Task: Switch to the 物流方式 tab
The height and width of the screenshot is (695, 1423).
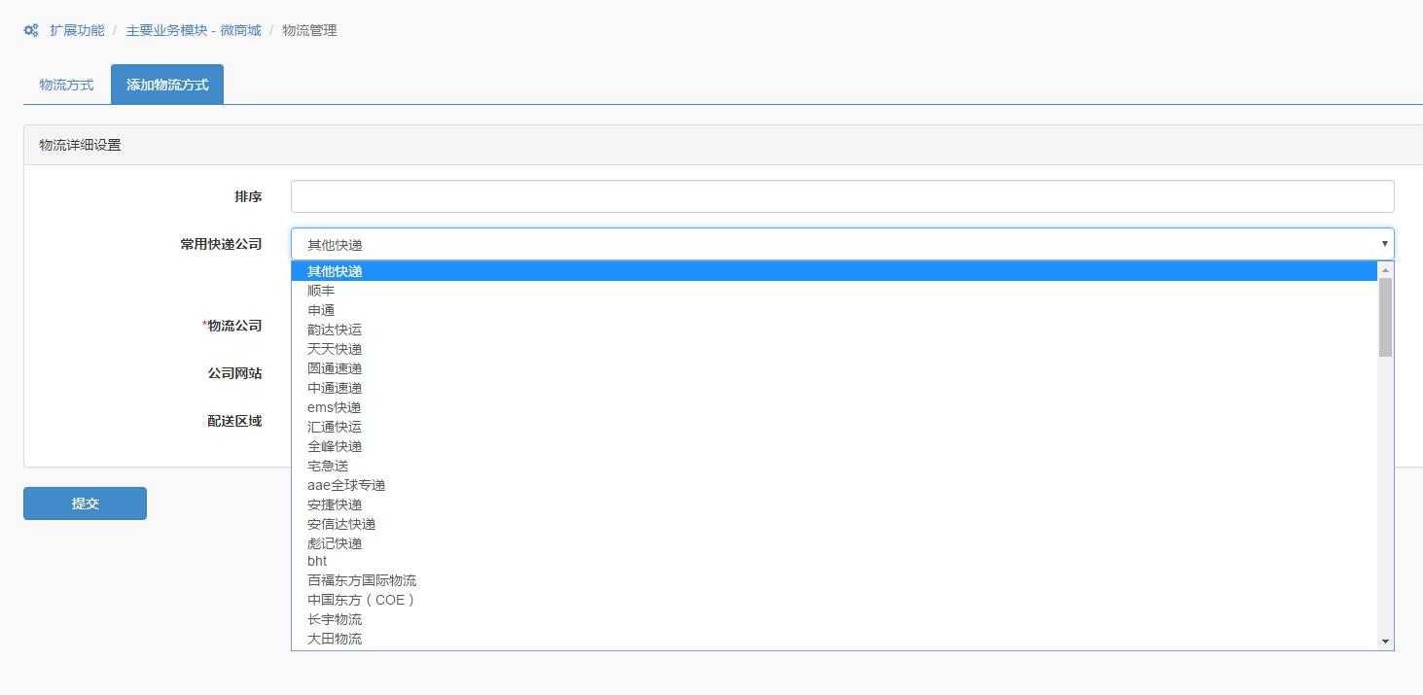Action: click(x=66, y=85)
